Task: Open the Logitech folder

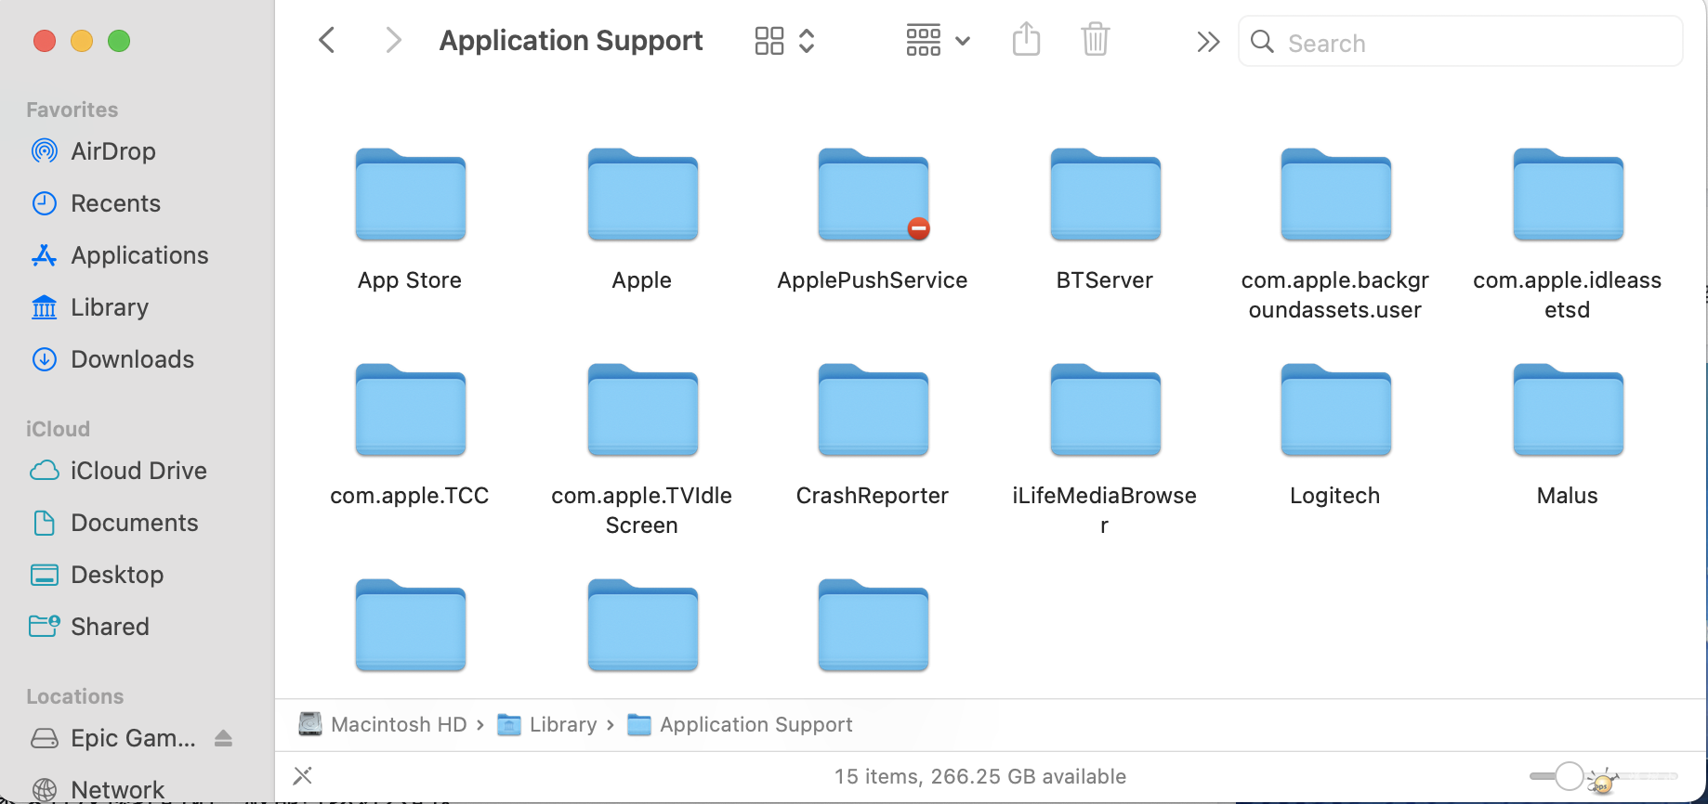Action: (x=1335, y=411)
